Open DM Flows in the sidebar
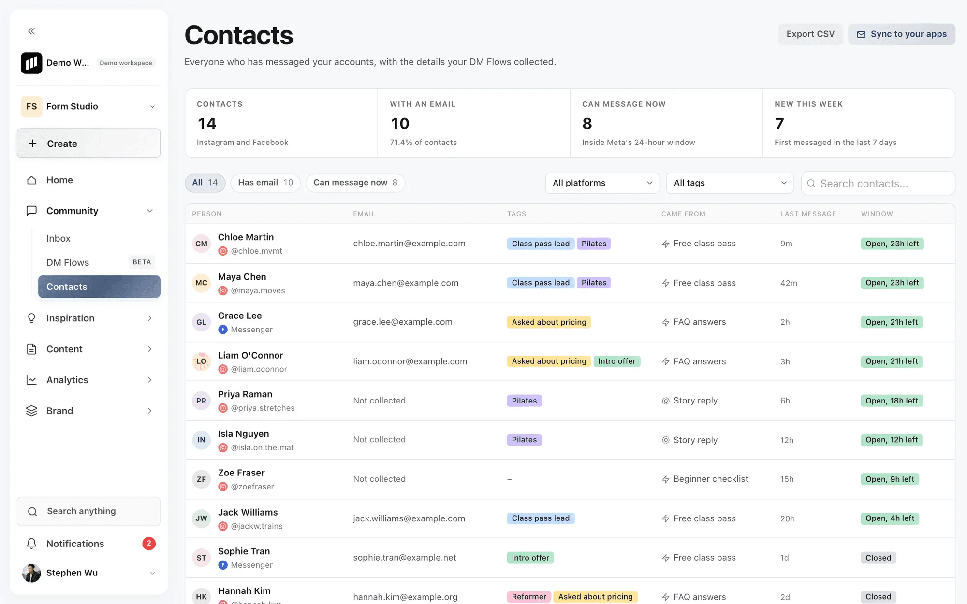Image resolution: width=967 pixels, height=604 pixels. coord(68,262)
